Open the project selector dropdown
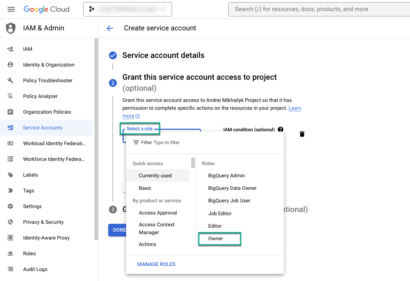The image size is (410, 281). click(128, 9)
